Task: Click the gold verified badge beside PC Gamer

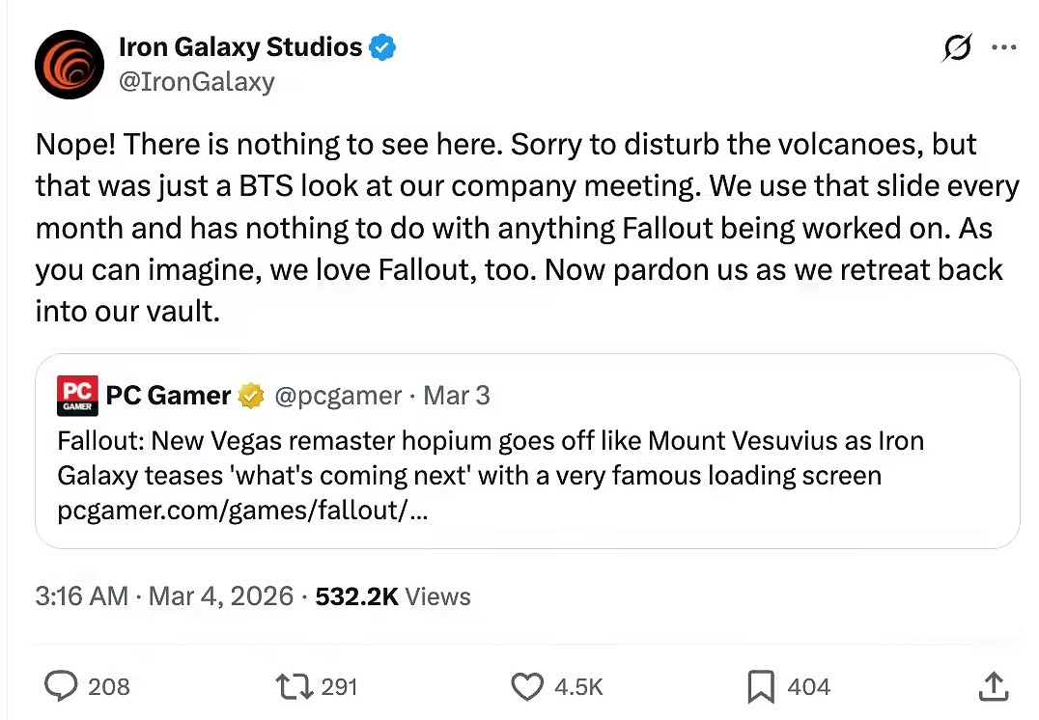Action: [x=252, y=396]
